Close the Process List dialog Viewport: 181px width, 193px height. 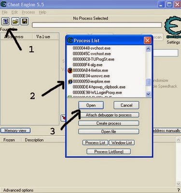(147, 41)
